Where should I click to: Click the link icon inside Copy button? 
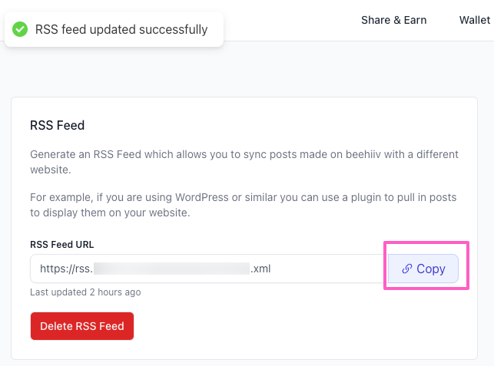[407, 269]
